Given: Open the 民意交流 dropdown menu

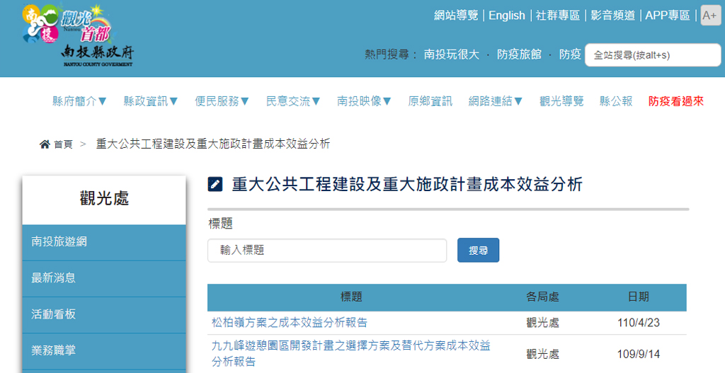Looking at the screenshot, I should click(293, 101).
